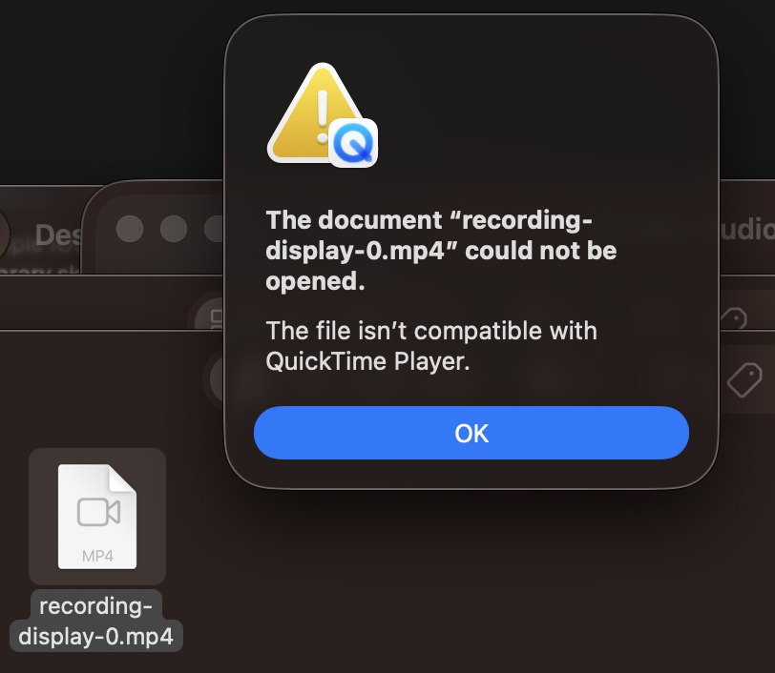Click the first gray window control dot
The width and height of the screenshot is (775, 673).
pos(129,229)
